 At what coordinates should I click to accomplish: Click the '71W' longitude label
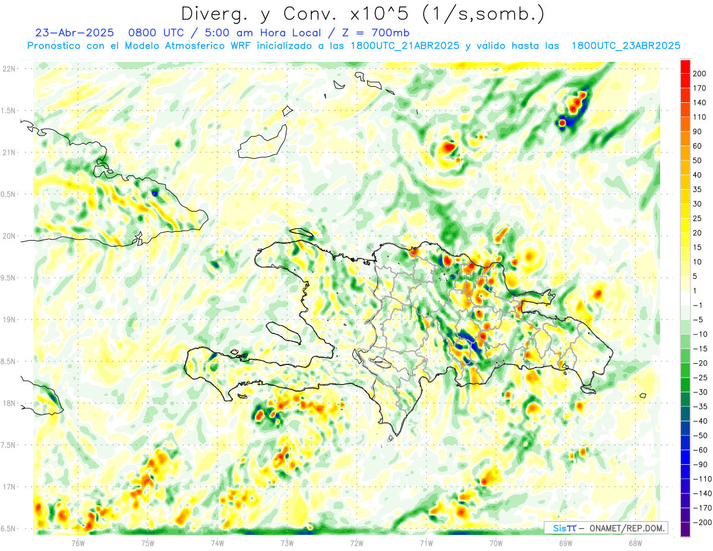[x=426, y=543]
